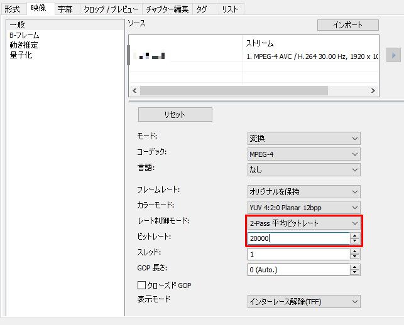Open the チャプター編集 tab
Image resolution: width=404 pixels, height=325 pixels.
(167, 9)
